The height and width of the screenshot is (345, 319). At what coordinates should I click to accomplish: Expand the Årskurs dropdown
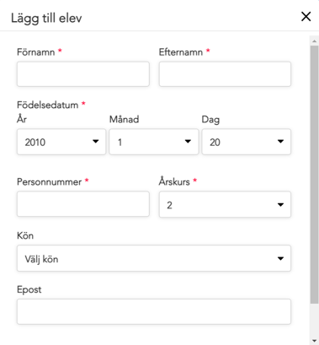[225, 204]
